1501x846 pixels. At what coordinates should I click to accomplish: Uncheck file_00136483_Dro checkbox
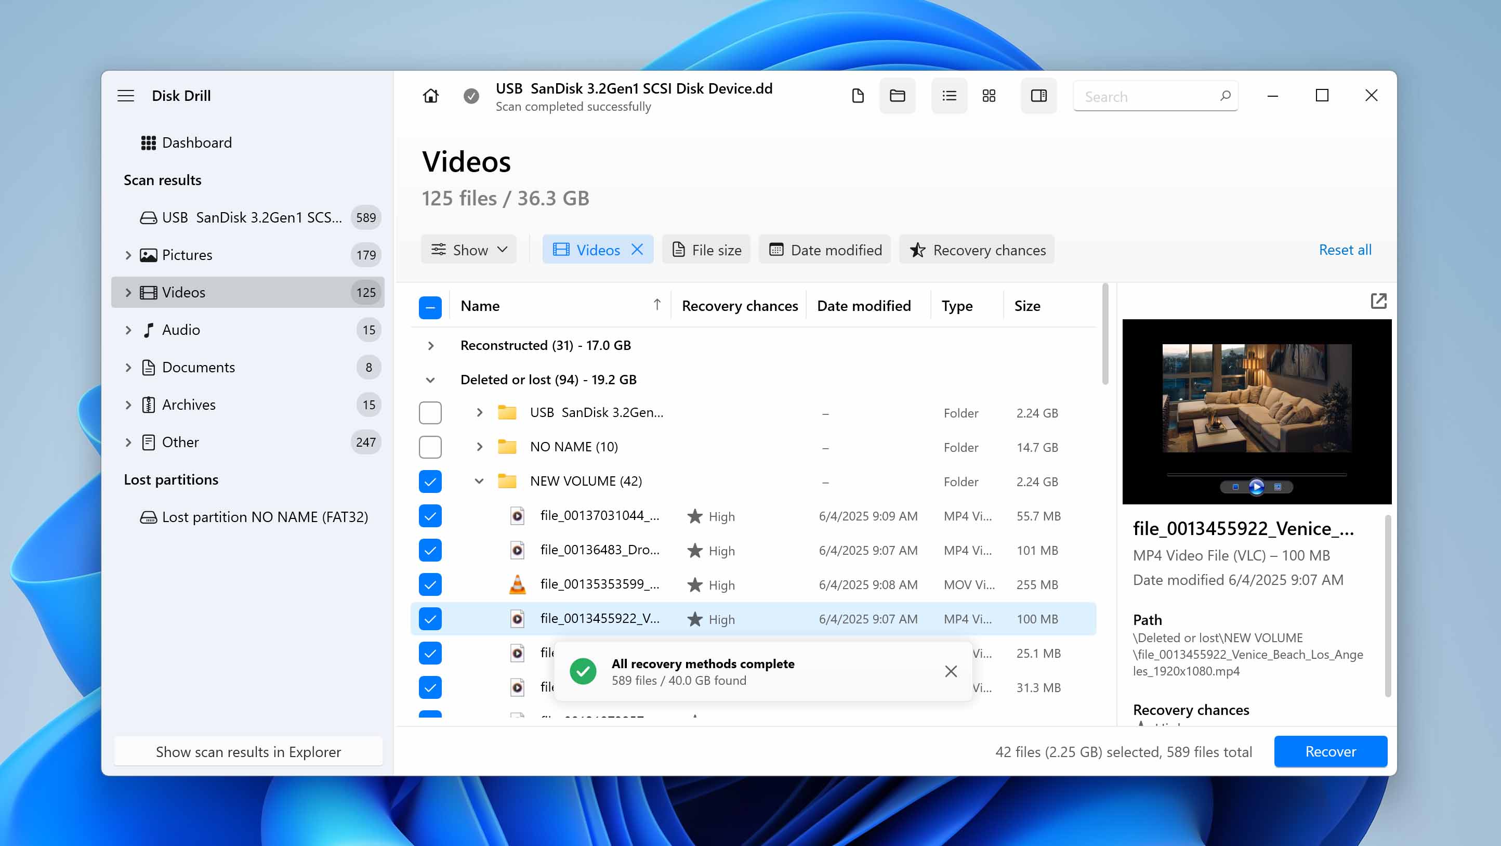[x=430, y=550]
